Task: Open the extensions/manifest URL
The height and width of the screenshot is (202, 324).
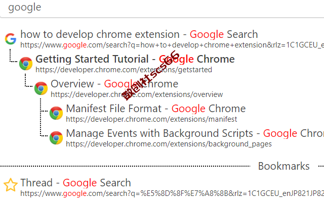Action: click(151, 119)
